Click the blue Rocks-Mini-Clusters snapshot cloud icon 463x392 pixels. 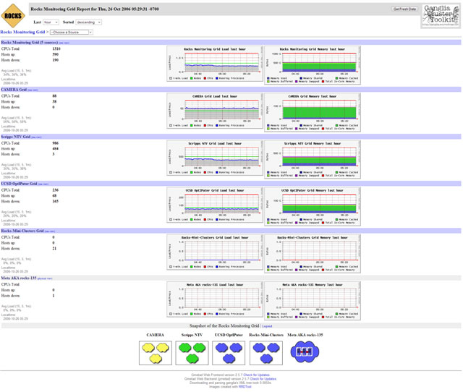click(x=266, y=353)
